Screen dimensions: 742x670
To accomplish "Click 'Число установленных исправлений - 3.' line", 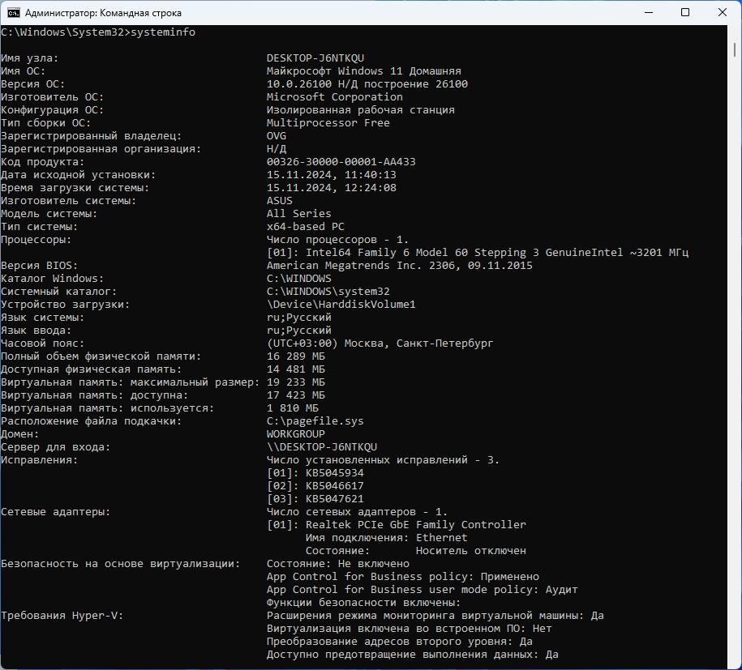I will (x=383, y=460).
